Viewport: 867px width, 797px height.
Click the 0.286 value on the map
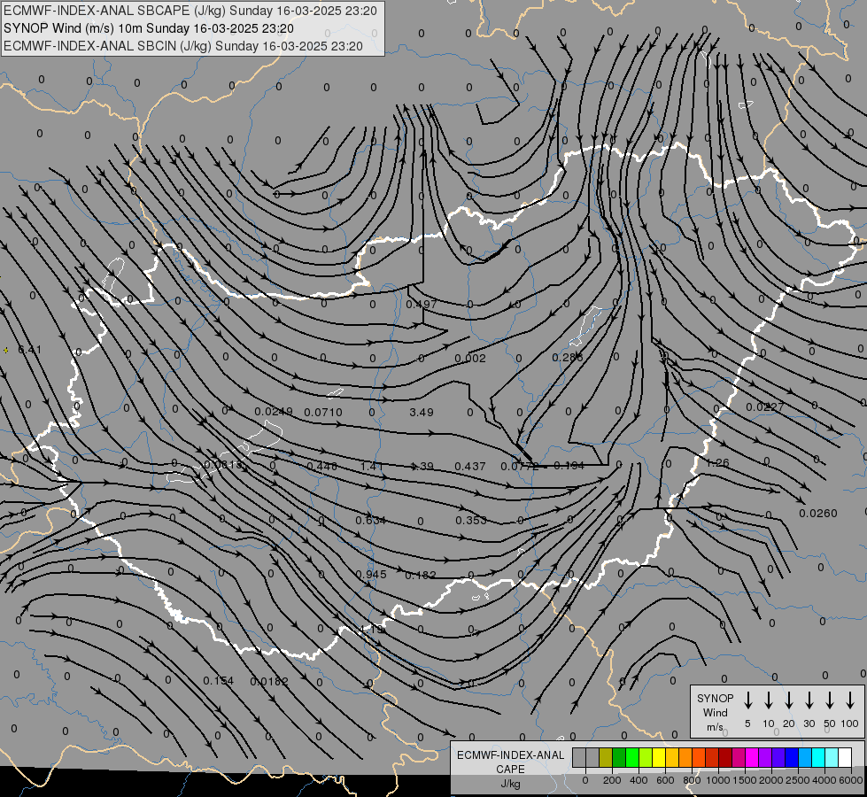click(568, 358)
